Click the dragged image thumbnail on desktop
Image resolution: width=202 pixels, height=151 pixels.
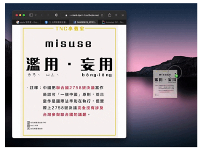tap(165, 84)
